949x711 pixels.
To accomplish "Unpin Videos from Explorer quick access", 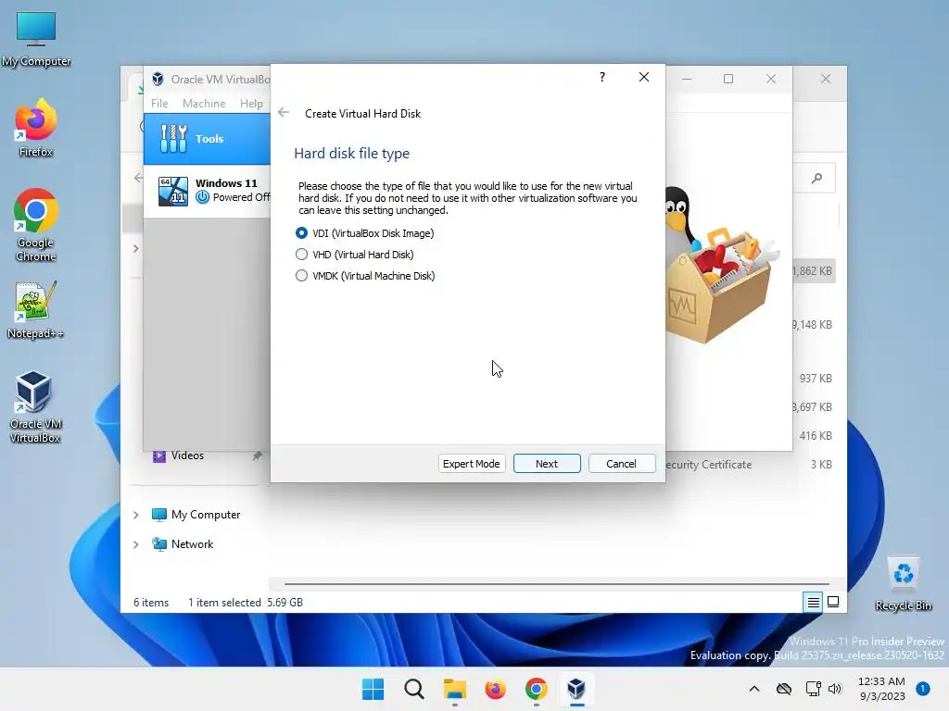I will coord(258,455).
